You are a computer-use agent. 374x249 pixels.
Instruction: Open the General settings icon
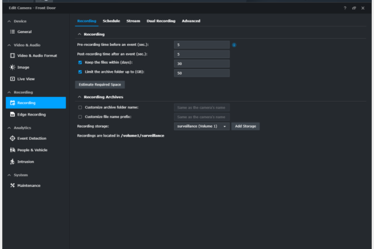click(x=12, y=32)
